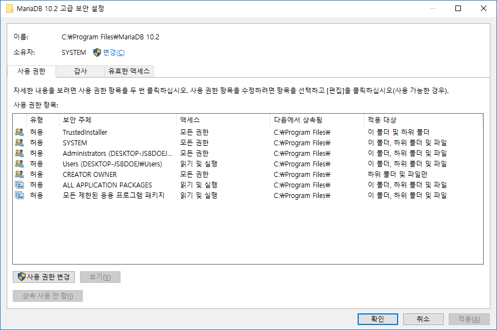This screenshot has width=497, height=330.
Task: Click the 적용(A) button
Action: 469,319
